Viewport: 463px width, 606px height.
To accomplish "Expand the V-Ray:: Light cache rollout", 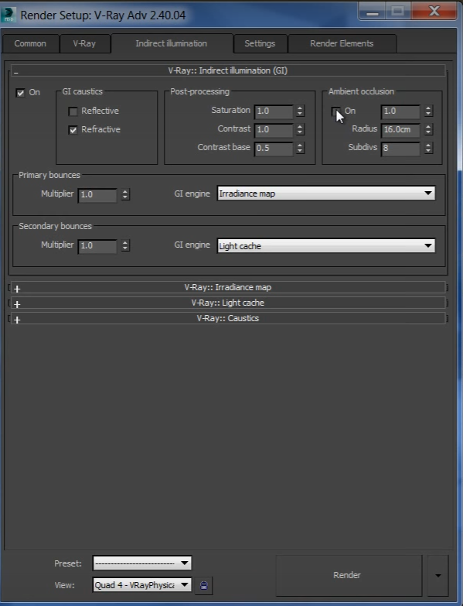I will pyautogui.click(x=228, y=303).
